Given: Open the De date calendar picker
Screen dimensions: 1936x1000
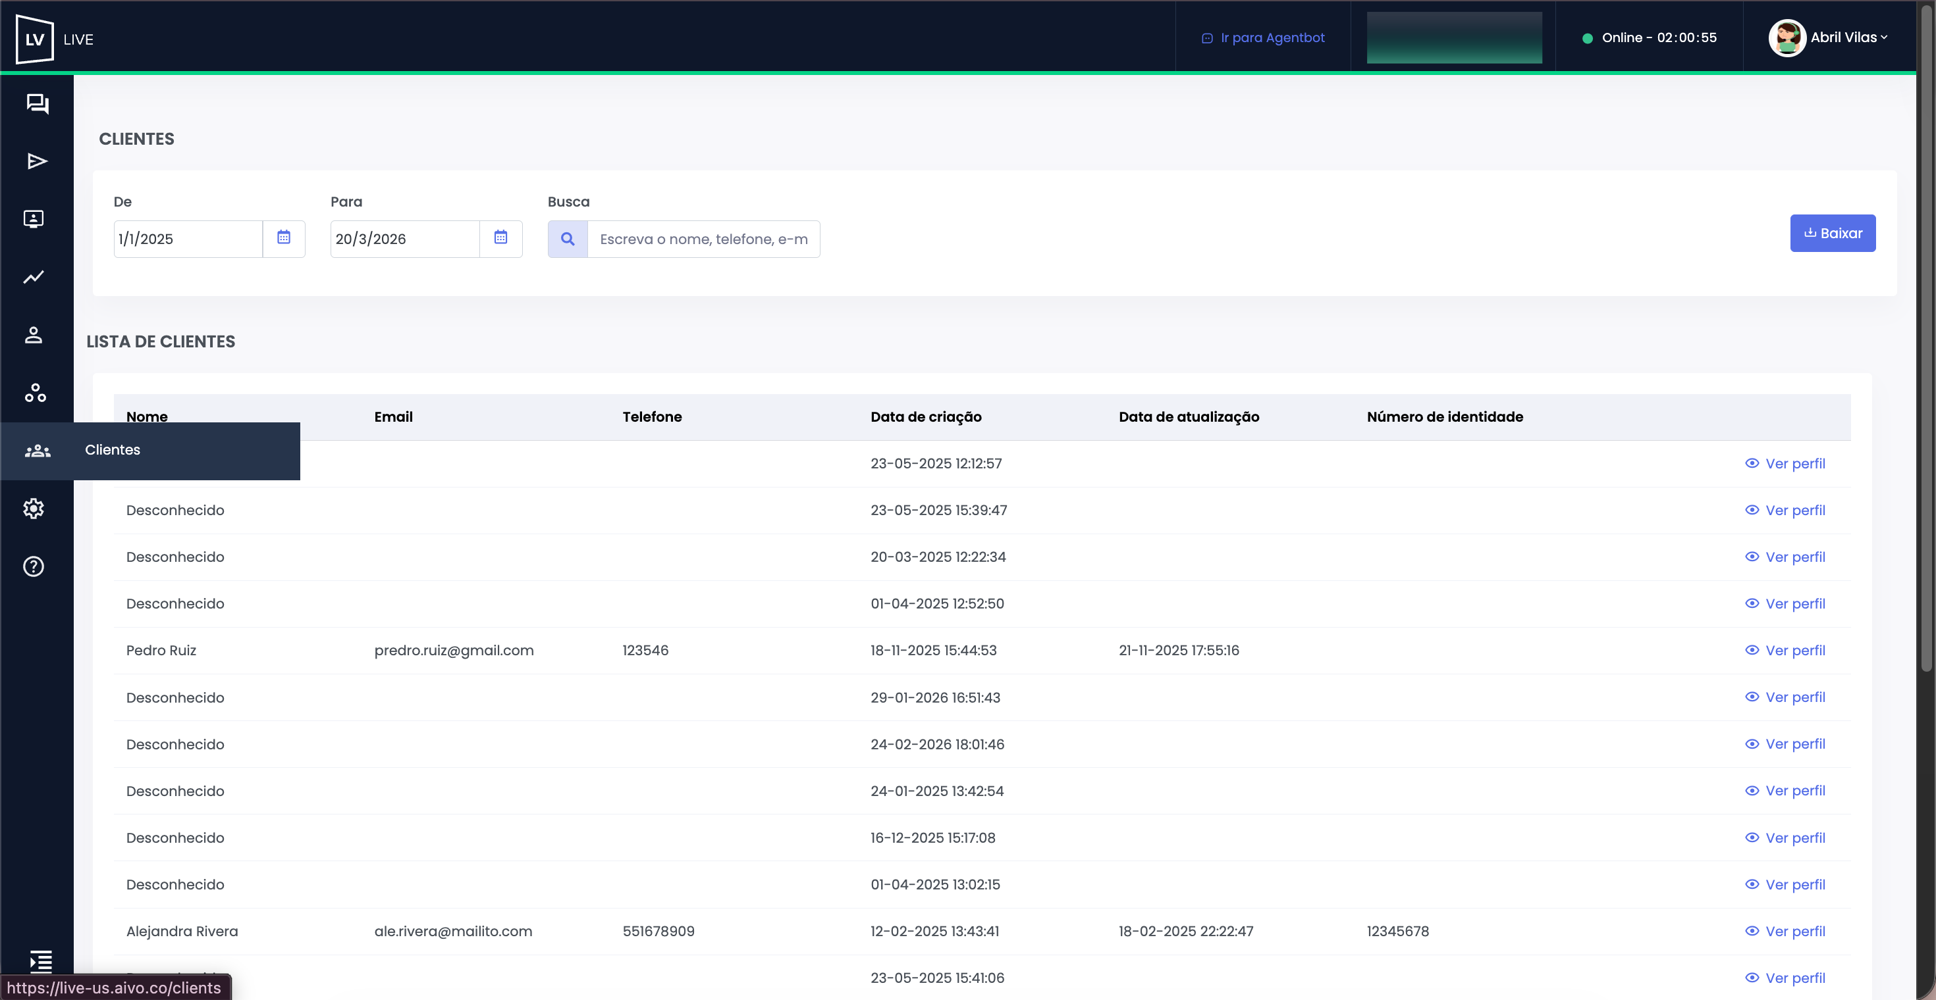Looking at the screenshot, I should [x=284, y=238].
